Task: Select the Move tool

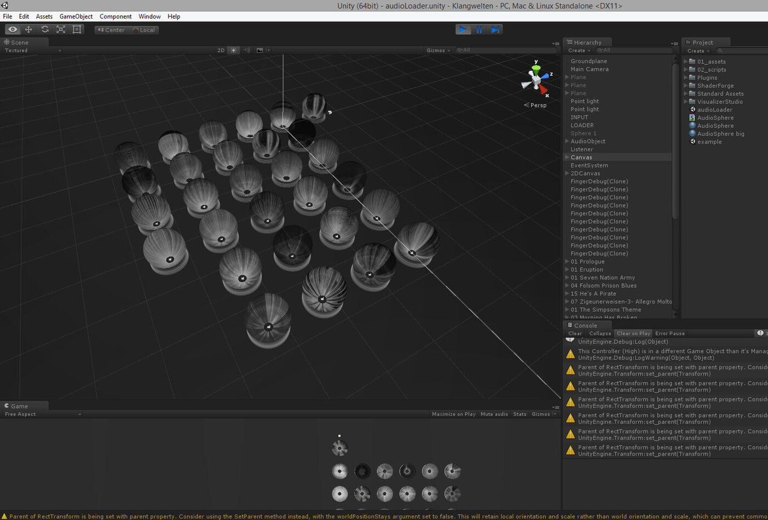Action: pyautogui.click(x=29, y=30)
